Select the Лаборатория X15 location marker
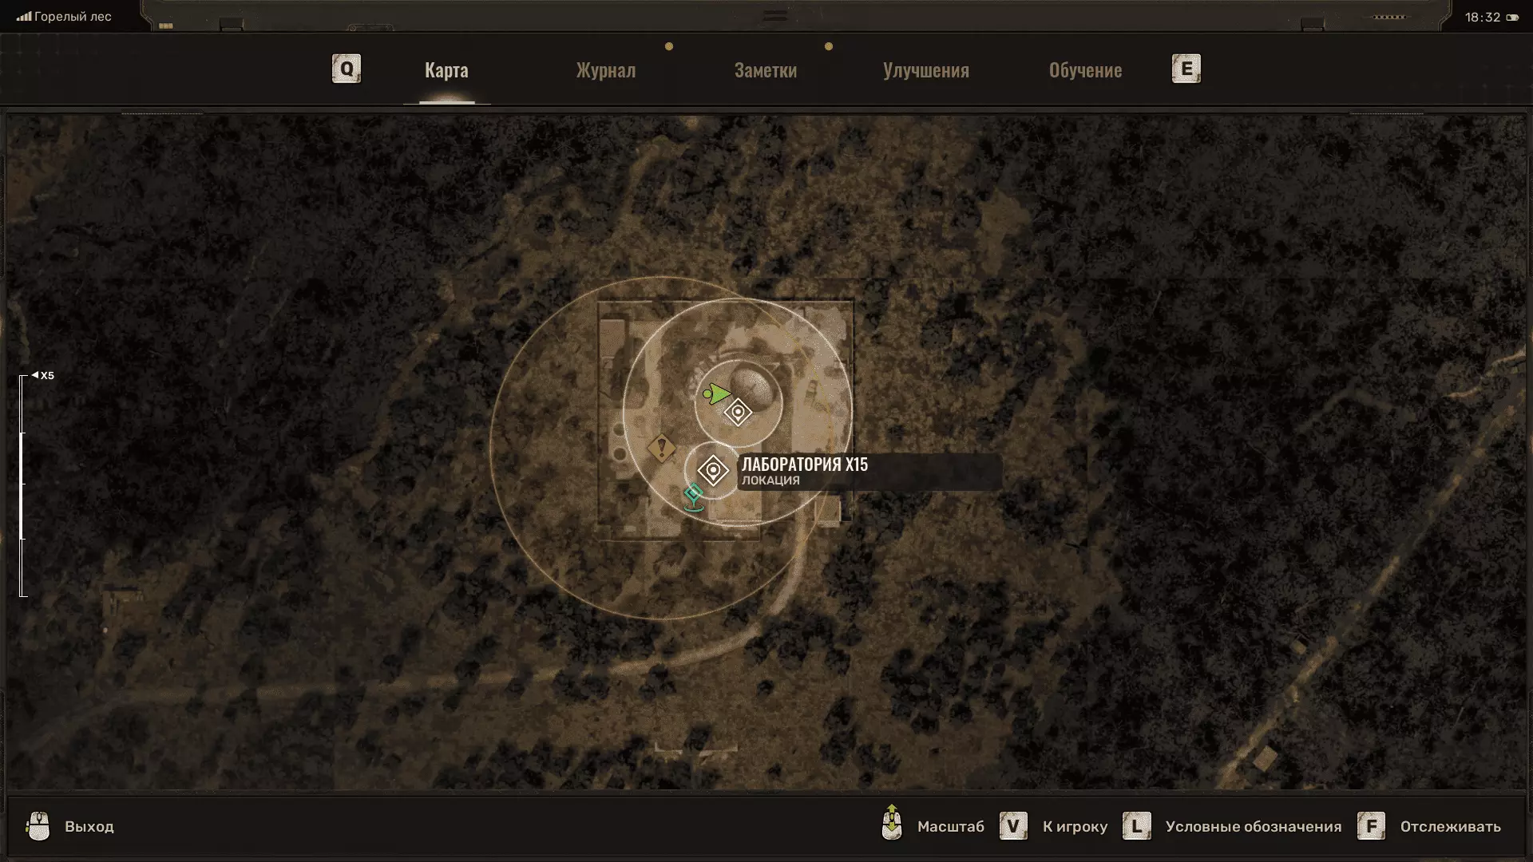This screenshot has width=1533, height=862. (713, 470)
